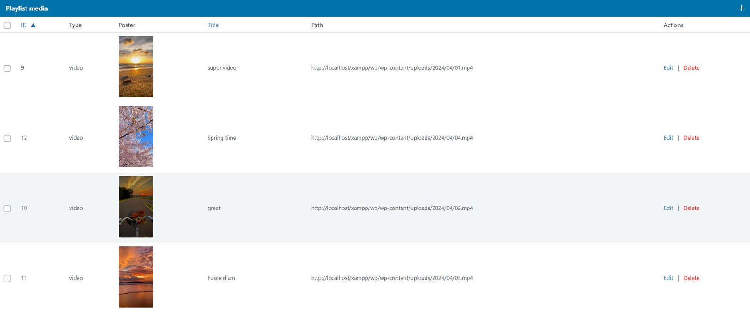Tick the checkbox for media ID 10

7,208
